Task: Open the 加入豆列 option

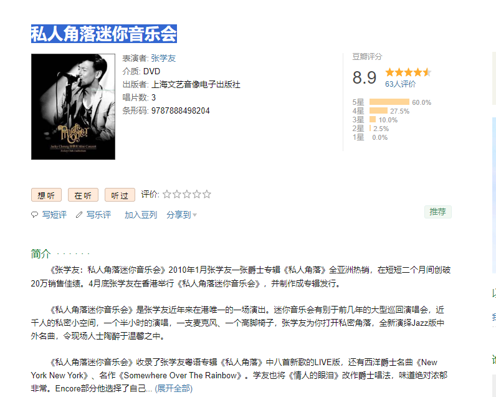Action: 141,215
